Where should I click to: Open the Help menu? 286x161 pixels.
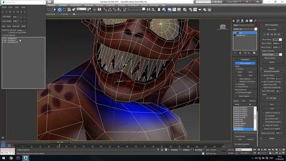(164, 5)
